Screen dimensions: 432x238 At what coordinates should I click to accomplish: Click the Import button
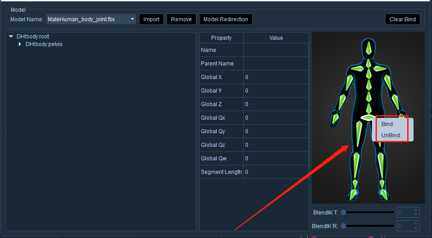tap(151, 19)
